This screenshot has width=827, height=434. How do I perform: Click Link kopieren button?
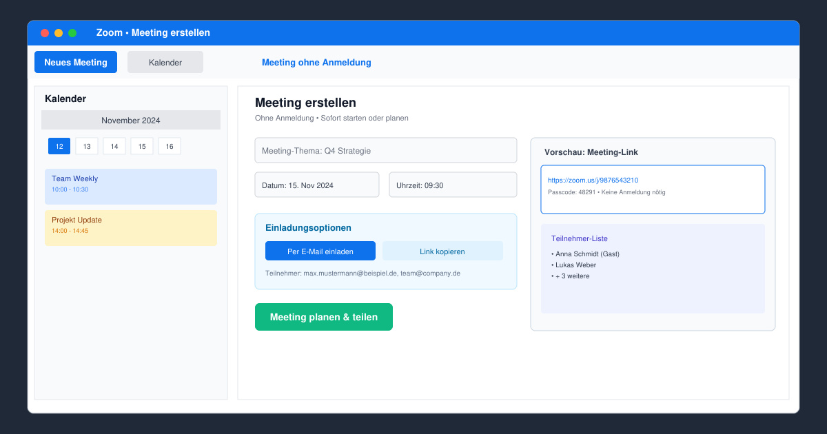point(442,251)
